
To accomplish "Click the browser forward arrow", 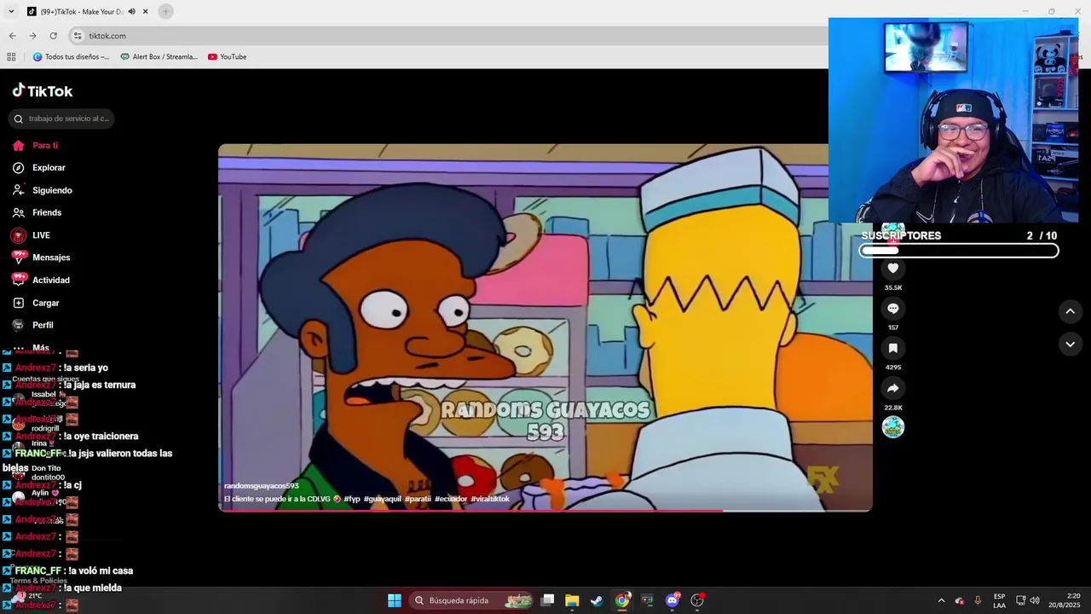I will coord(32,36).
